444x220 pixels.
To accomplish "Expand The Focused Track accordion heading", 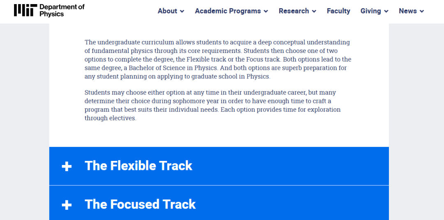I will pos(140,204).
